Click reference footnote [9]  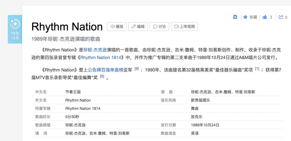coord(137,69)
